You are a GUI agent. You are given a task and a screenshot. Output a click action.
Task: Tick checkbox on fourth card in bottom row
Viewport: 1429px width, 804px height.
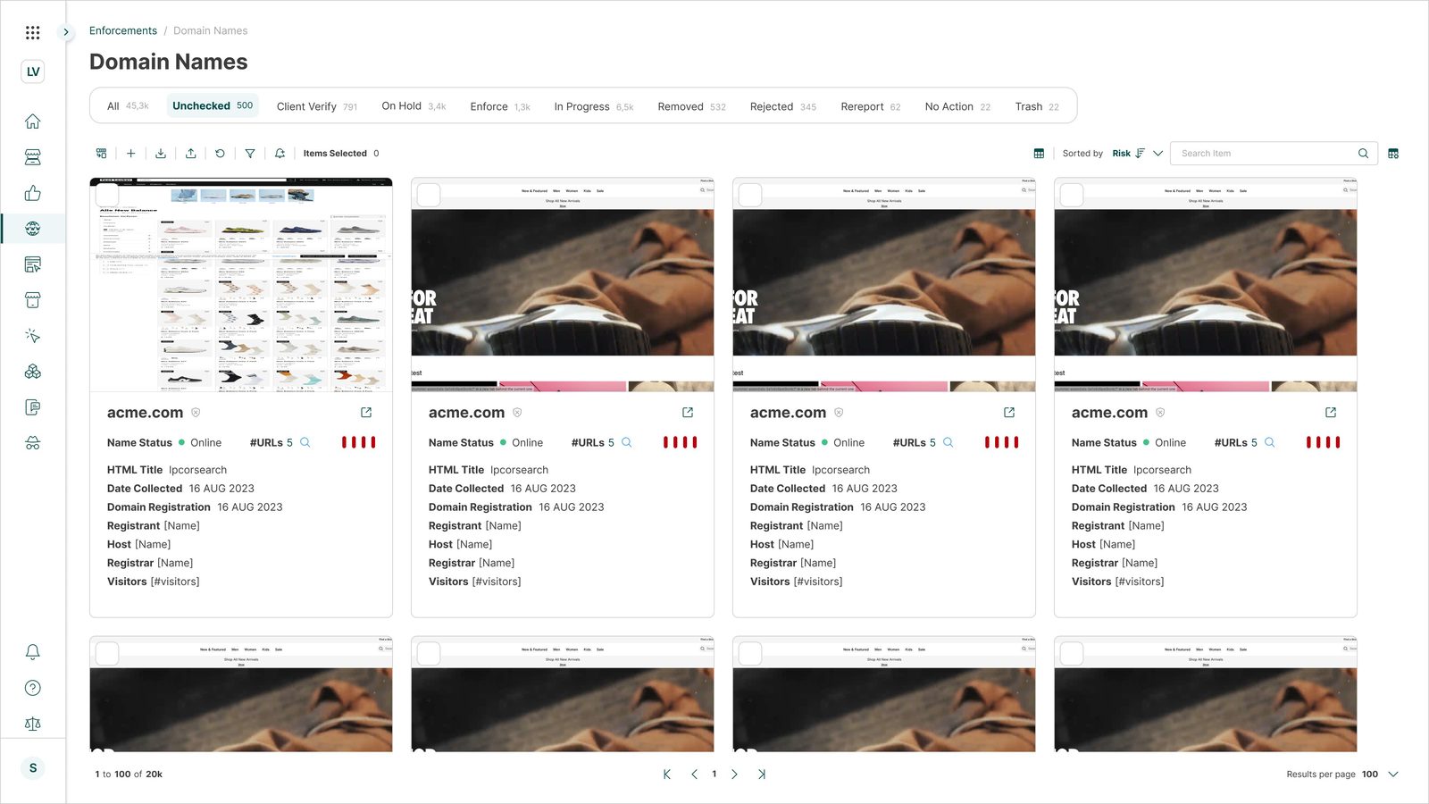coord(1072,653)
